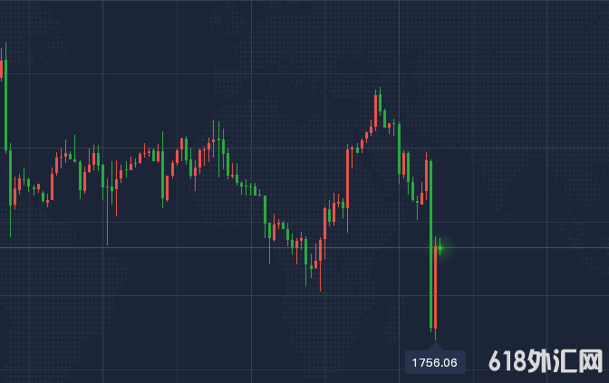Click the tall red candle rising from the middle trough

pyautogui.click(x=325, y=223)
